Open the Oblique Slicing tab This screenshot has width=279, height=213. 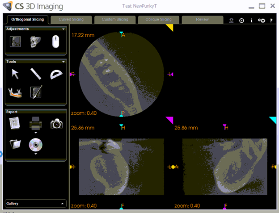(x=158, y=20)
